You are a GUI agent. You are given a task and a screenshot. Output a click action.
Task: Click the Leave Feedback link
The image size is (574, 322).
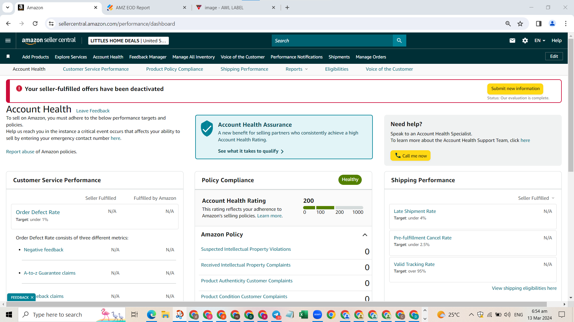(x=93, y=111)
